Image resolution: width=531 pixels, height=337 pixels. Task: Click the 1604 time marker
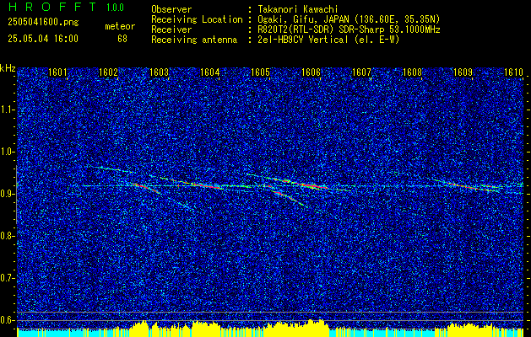click(210, 72)
